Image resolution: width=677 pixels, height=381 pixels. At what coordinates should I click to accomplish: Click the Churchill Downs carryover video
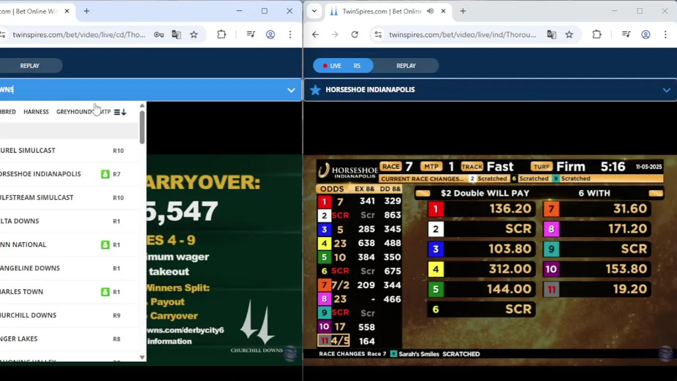(x=224, y=259)
